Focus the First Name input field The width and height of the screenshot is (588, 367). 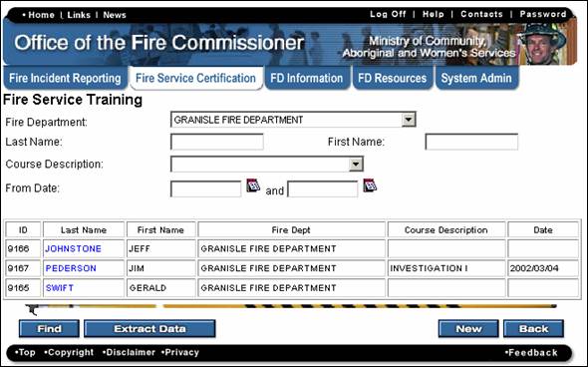point(471,142)
